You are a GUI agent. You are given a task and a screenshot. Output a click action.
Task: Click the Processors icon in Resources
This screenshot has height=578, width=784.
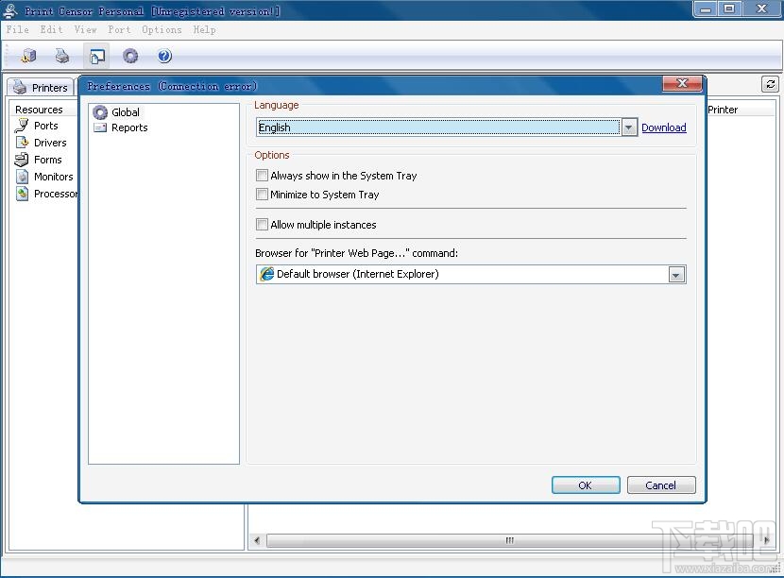pyautogui.click(x=22, y=194)
